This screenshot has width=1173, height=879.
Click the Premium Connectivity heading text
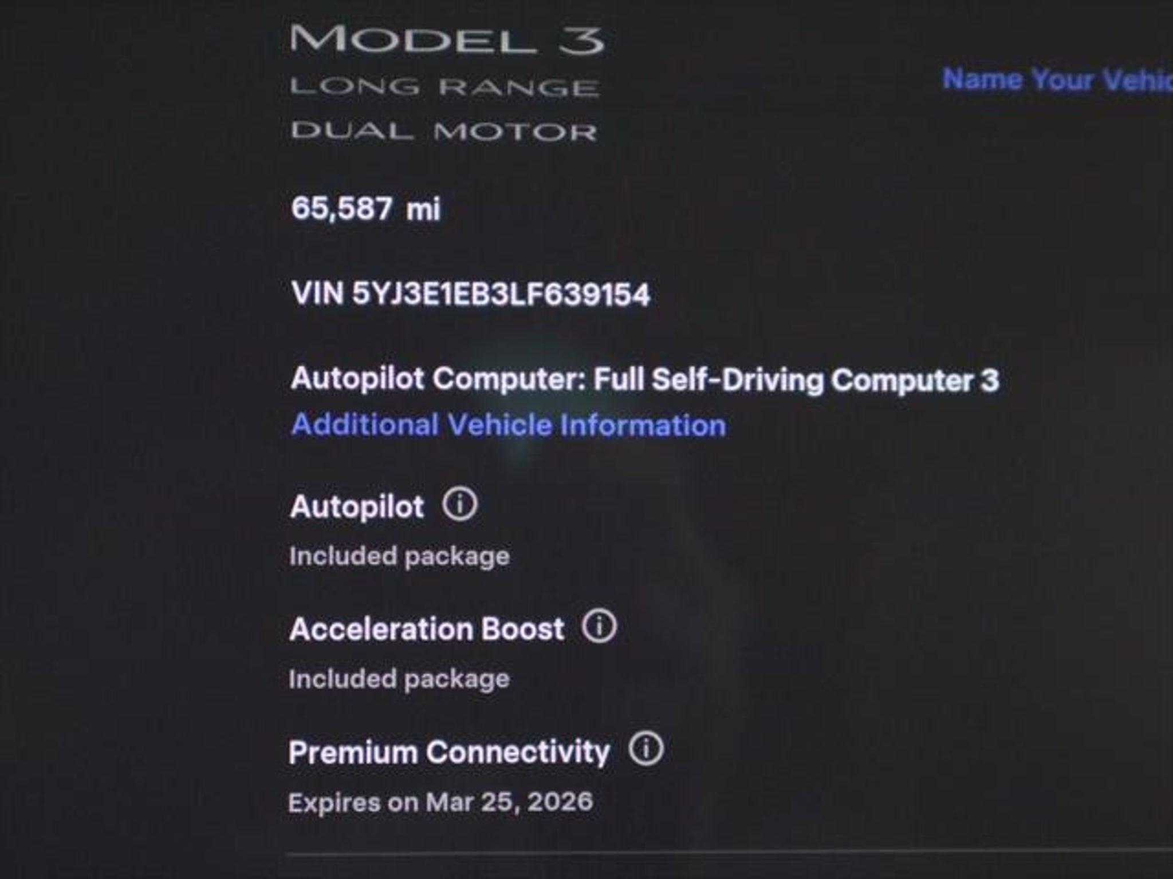448,752
